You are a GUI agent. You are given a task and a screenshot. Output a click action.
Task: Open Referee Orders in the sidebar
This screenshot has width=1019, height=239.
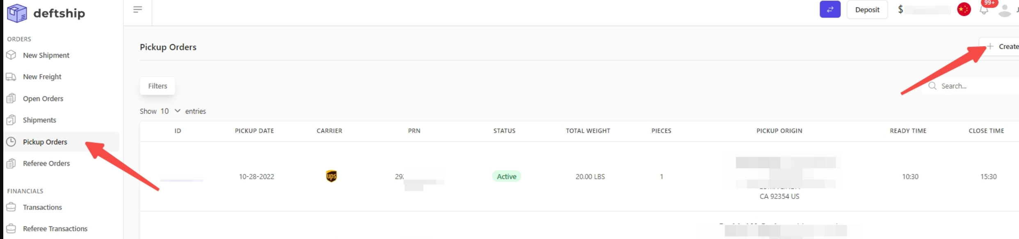46,163
